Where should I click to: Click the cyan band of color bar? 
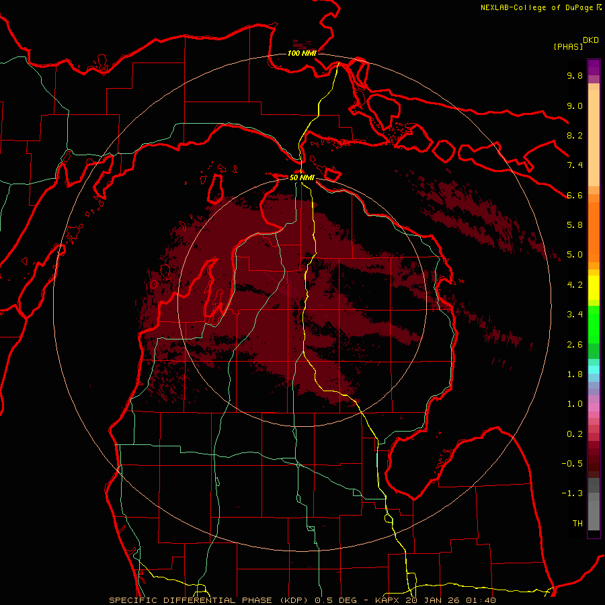594,369
